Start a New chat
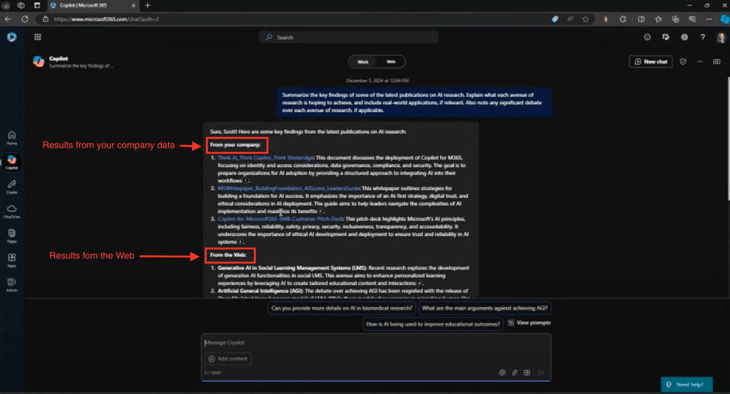The width and height of the screenshot is (730, 394). (651, 62)
